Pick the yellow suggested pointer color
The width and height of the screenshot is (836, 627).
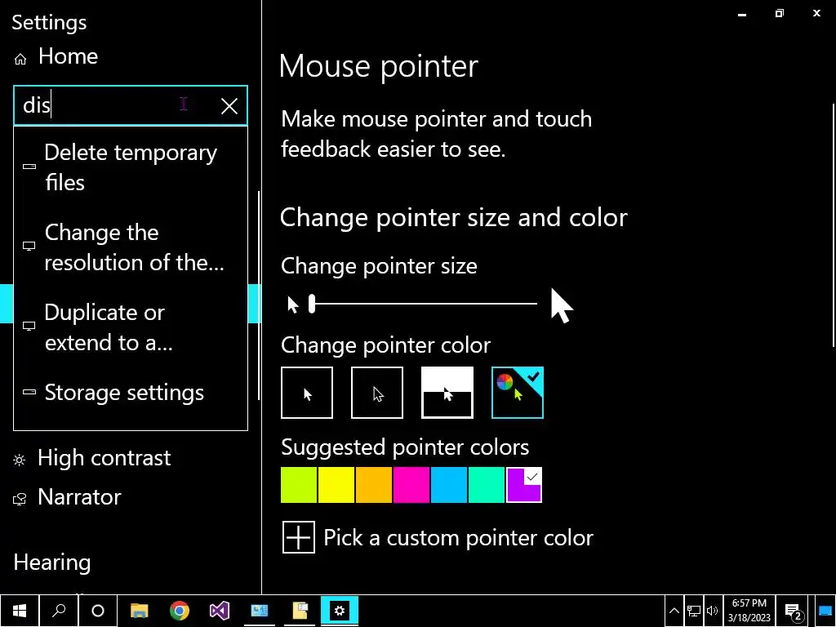(x=336, y=485)
